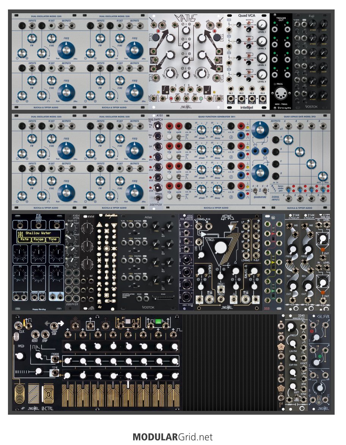346x445 pixels.
Task: Click the CLK jack on 0-CTRL
Action: (19, 326)
